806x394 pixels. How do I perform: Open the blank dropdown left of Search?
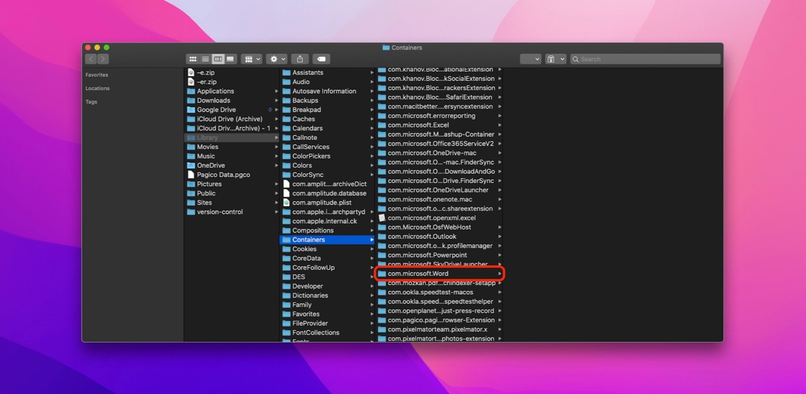click(530, 59)
